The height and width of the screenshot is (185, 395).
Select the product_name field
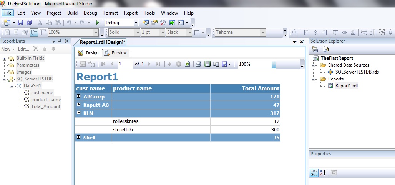click(x=46, y=100)
